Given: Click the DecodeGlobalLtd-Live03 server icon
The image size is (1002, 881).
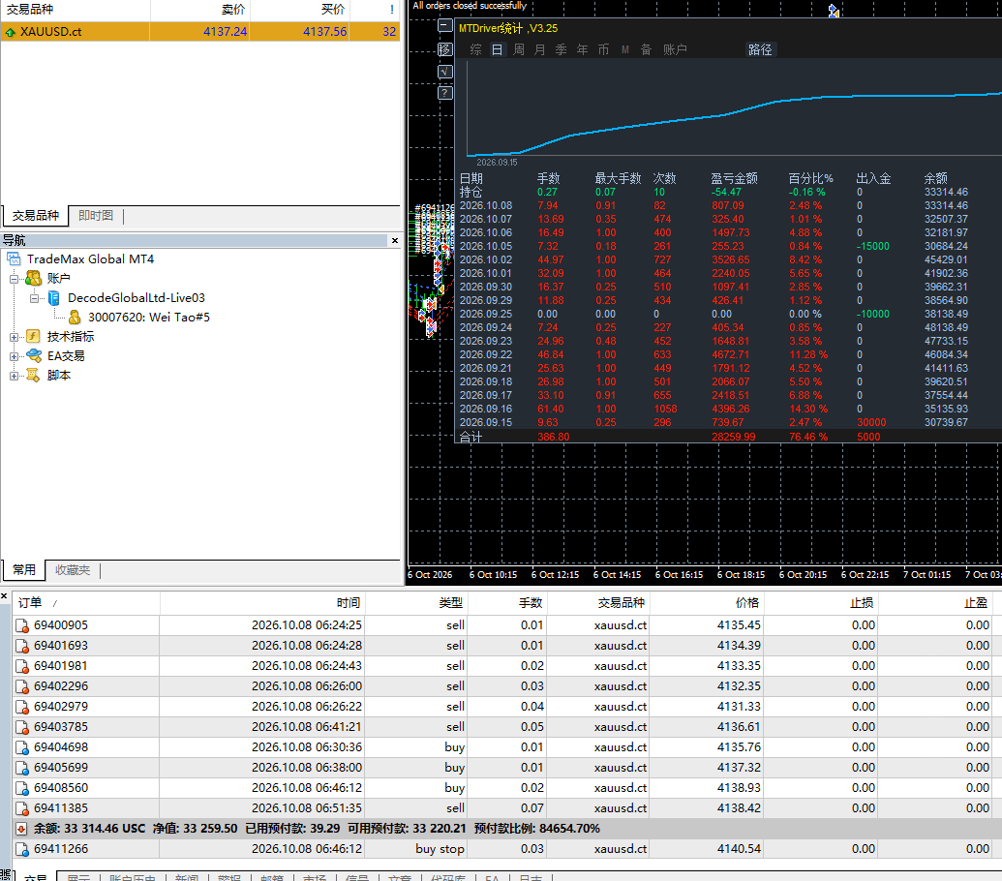Looking at the screenshot, I should (54, 298).
